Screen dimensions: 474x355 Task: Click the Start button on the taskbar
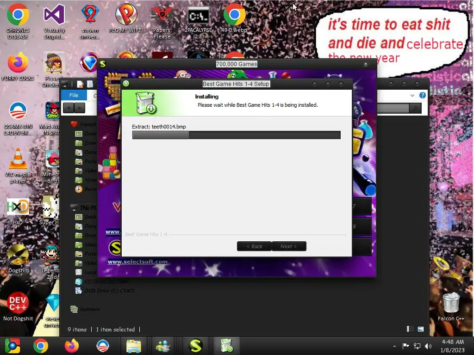click(x=12, y=346)
